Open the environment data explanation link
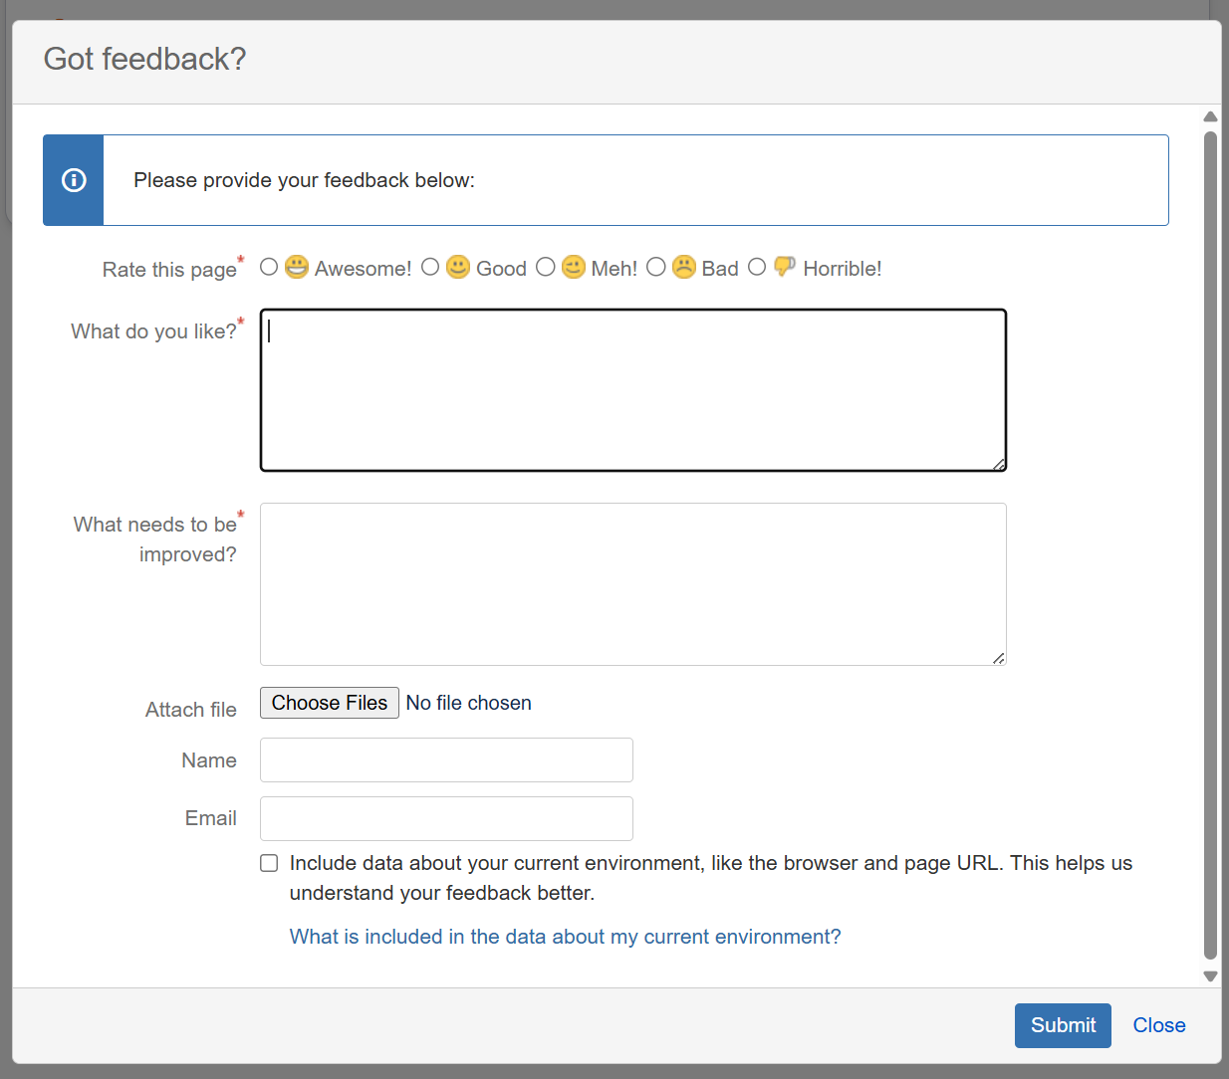This screenshot has height=1079, width=1229. click(565, 937)
